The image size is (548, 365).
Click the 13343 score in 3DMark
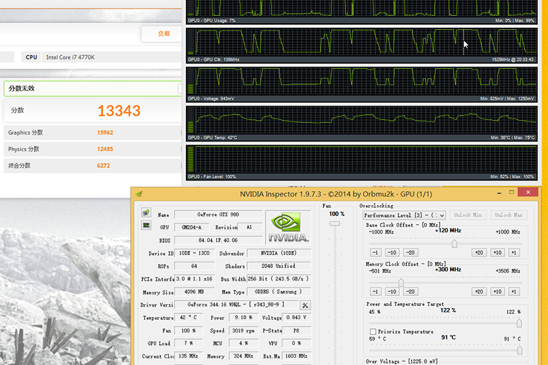click(119, 111)
